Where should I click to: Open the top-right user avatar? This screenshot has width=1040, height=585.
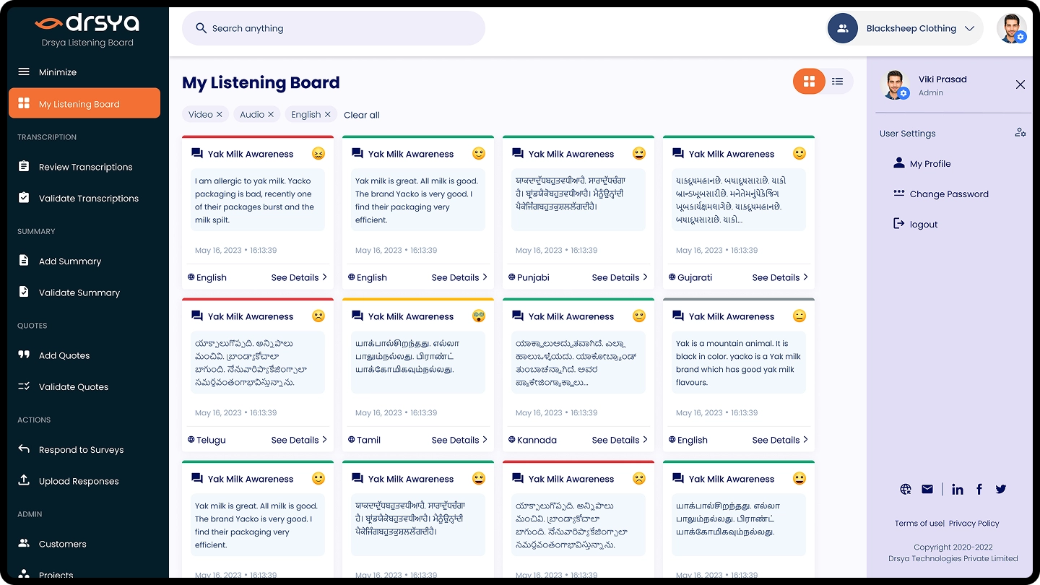point(1011,28)
